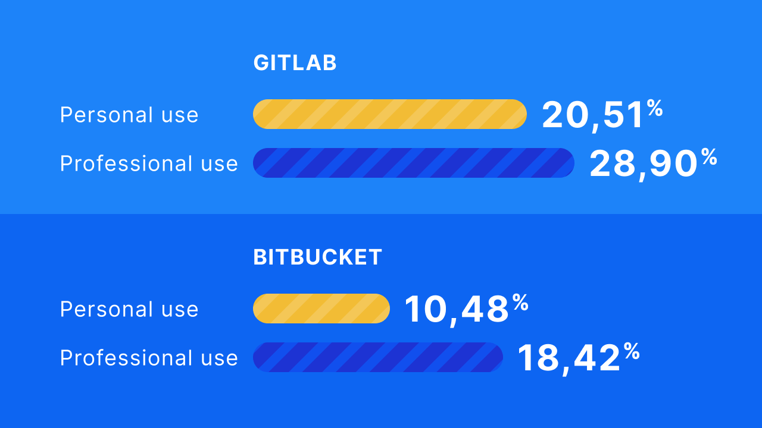Image resolution: width=762 pixels, height=428 pixels.
Task: Click the 10,48 percentage value
Action: [457, 310]
